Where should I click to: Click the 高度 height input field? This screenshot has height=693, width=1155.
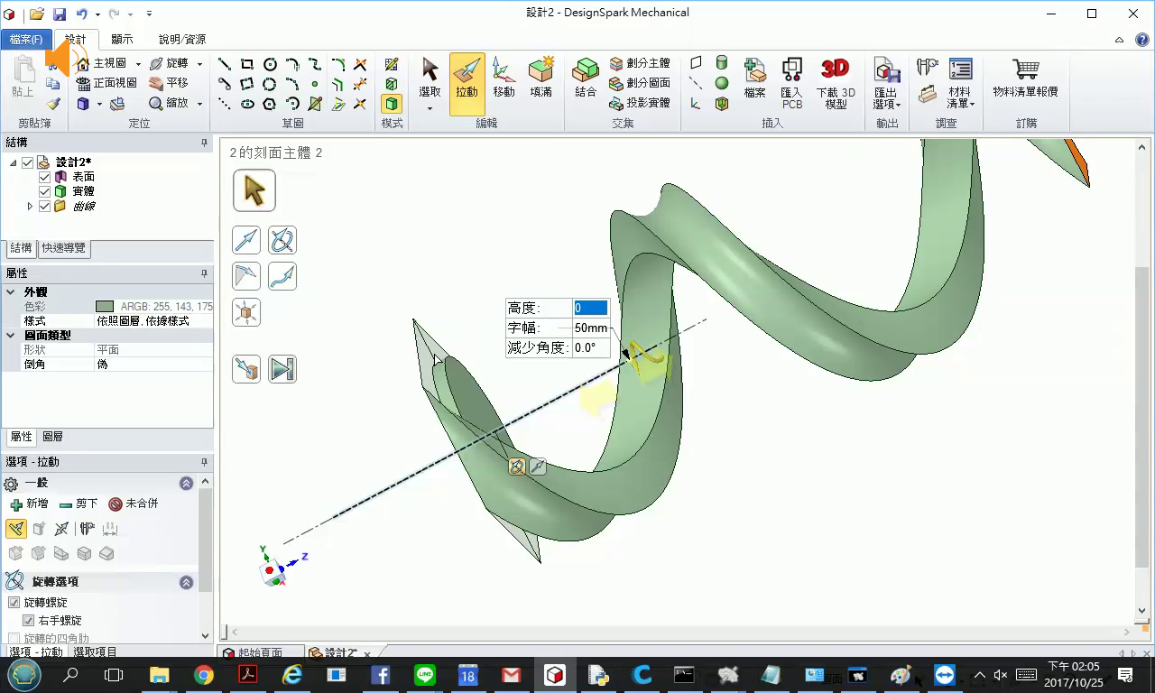click(591, 308)
